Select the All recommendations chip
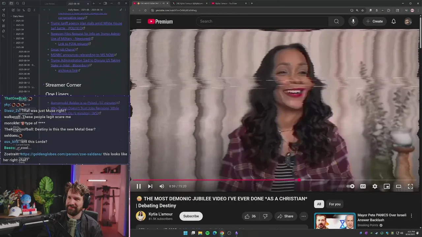 pyautogui.click(x=319, y=204)
